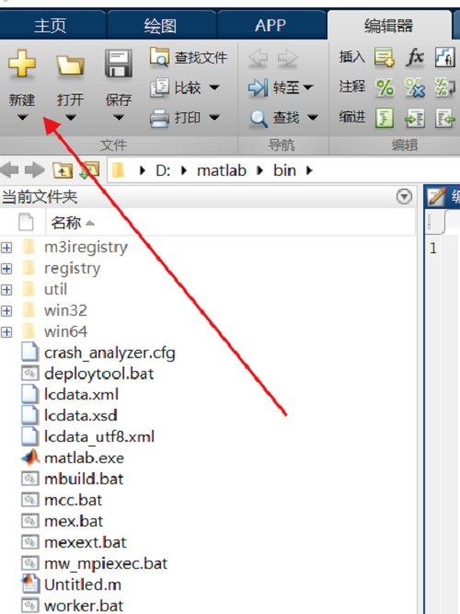Open the 转至 go-to dropdown

coord(308,87)
